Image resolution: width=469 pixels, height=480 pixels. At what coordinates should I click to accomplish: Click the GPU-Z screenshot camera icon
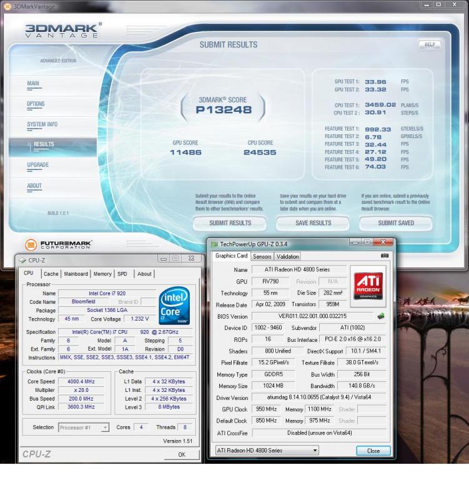tap(384, 256)
